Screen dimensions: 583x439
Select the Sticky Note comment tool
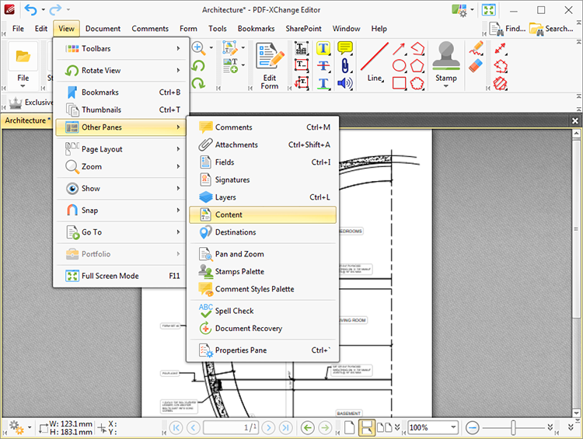[x=345, y=48]
